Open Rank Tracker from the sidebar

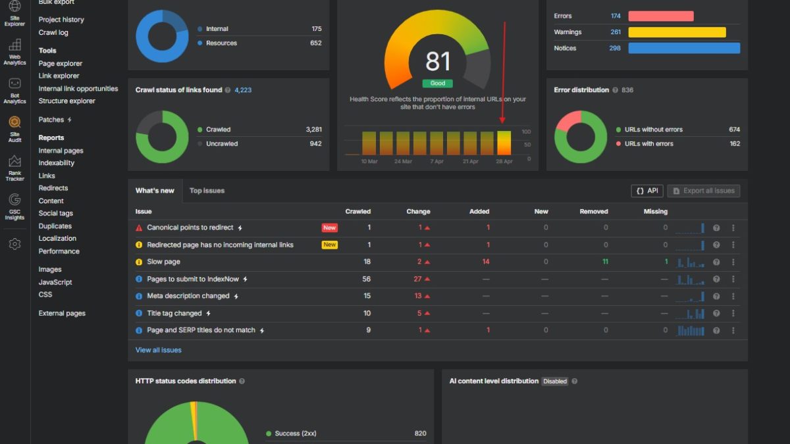pyautogui.click(x=14, y=168)
